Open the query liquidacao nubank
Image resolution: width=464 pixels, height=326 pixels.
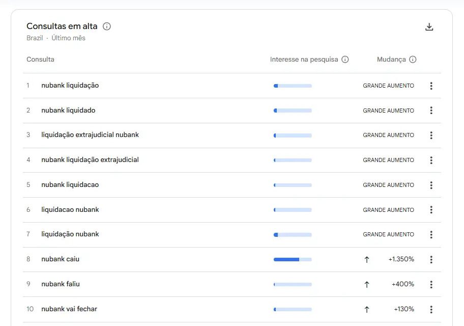70,209
